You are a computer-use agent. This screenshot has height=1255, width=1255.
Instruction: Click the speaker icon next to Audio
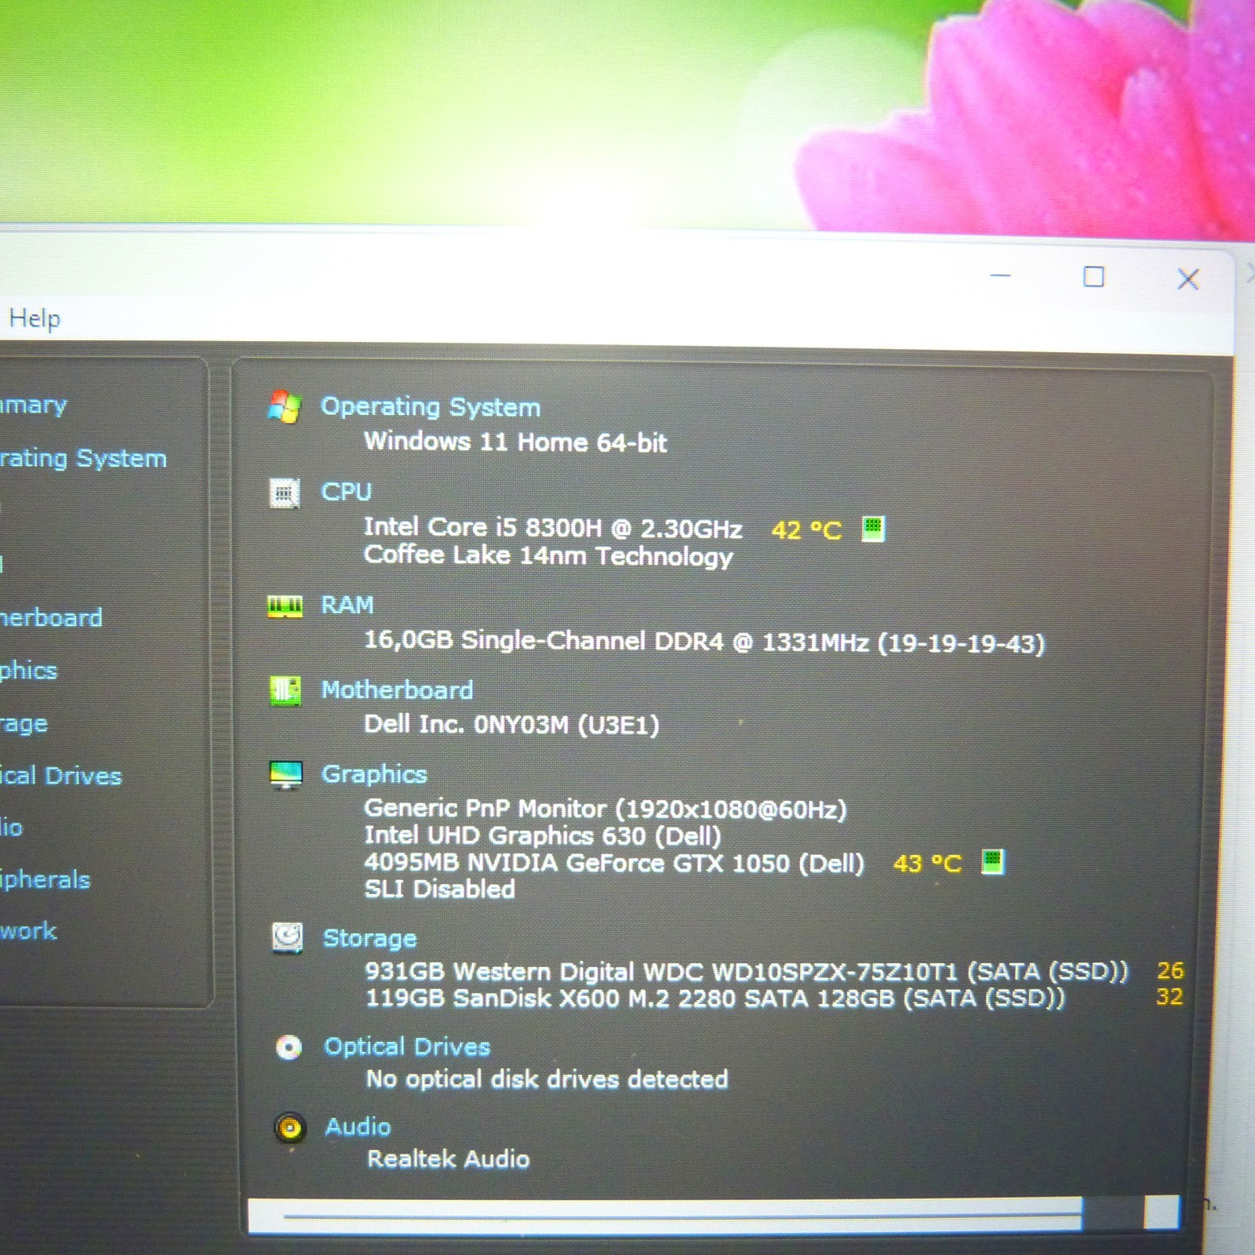tap(290, 1128)
